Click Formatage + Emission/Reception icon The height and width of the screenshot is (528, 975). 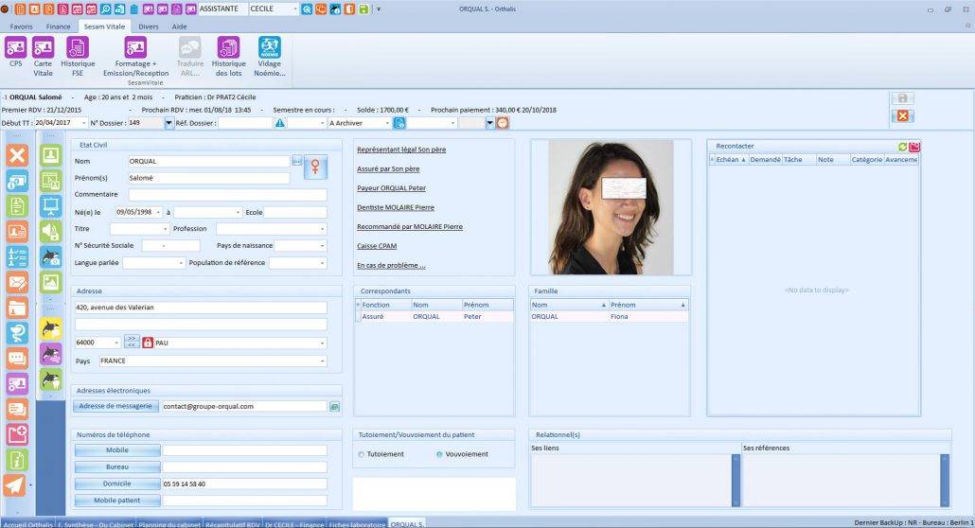tap(135, 47)
